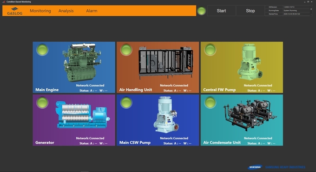Image resolution: width=316 pixels, height=172 pixels.
Task: Click the Condition Based Monitoring title bar icon
Action: coord(3,1)
